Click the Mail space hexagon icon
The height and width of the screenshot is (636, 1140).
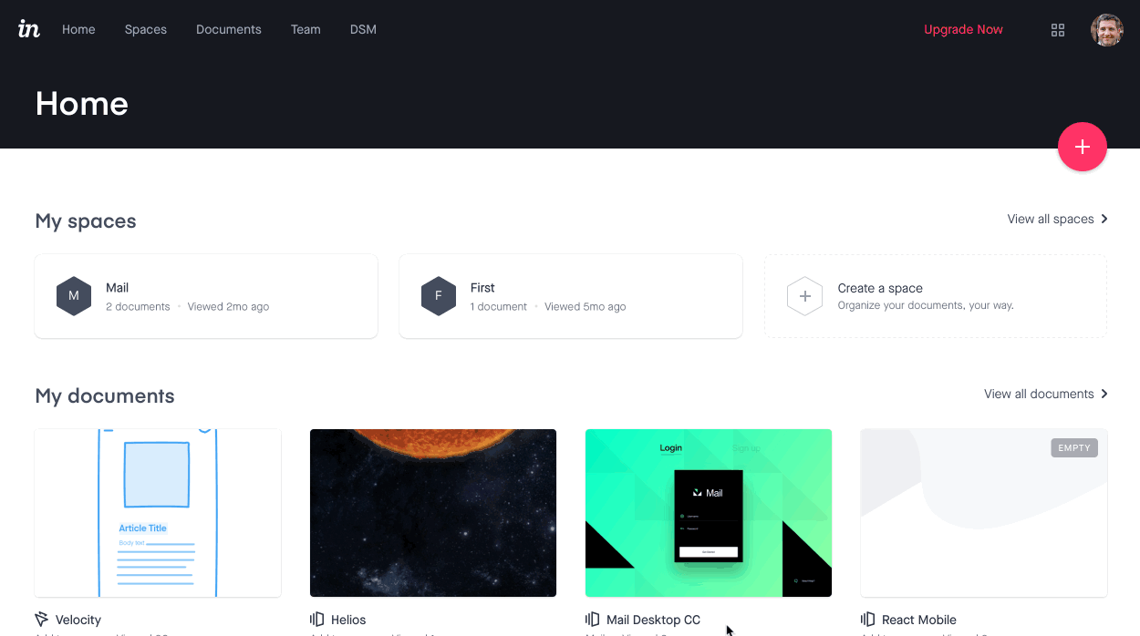coord(74,296)
